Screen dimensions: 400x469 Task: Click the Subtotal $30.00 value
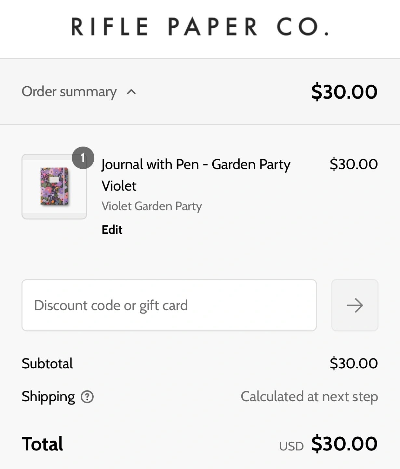(x=353, y=363)
